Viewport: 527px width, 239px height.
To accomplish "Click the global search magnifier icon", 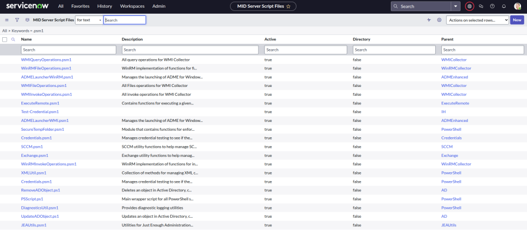I will (396, 6).
